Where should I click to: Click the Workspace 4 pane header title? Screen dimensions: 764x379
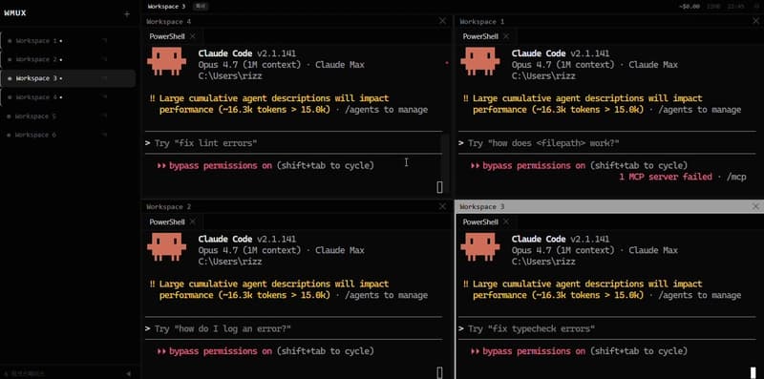169,21
